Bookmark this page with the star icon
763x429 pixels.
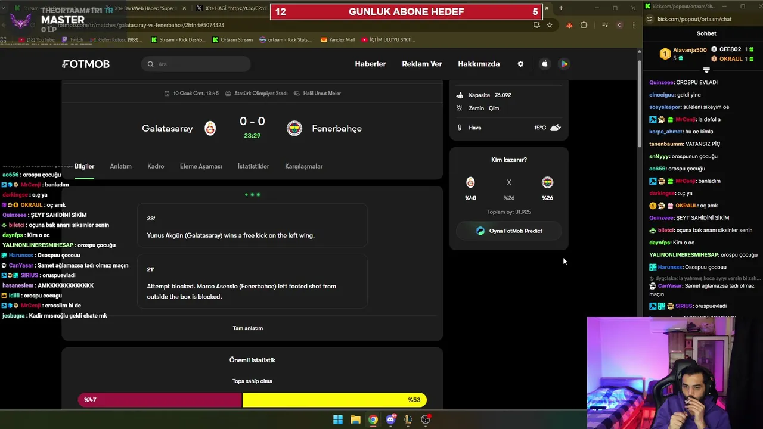tap(550, 25)
